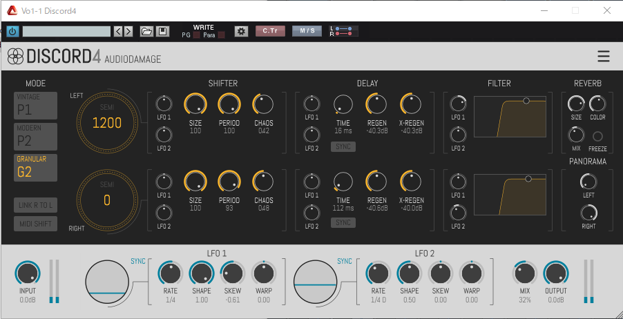Click right shifter CHAOS knob valued 048
The height and width of the screenshot is (319, 623).
pos(263,182)
